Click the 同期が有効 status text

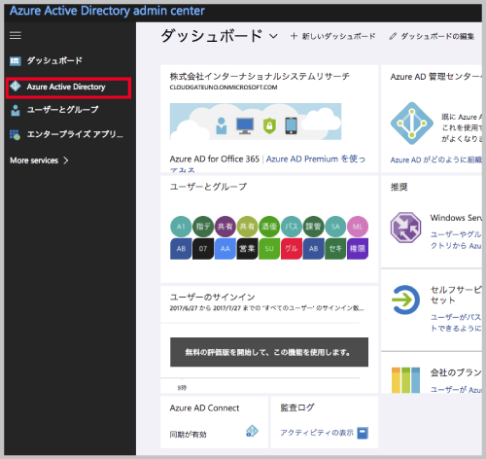pyautogui.click(x=188, y=435)
